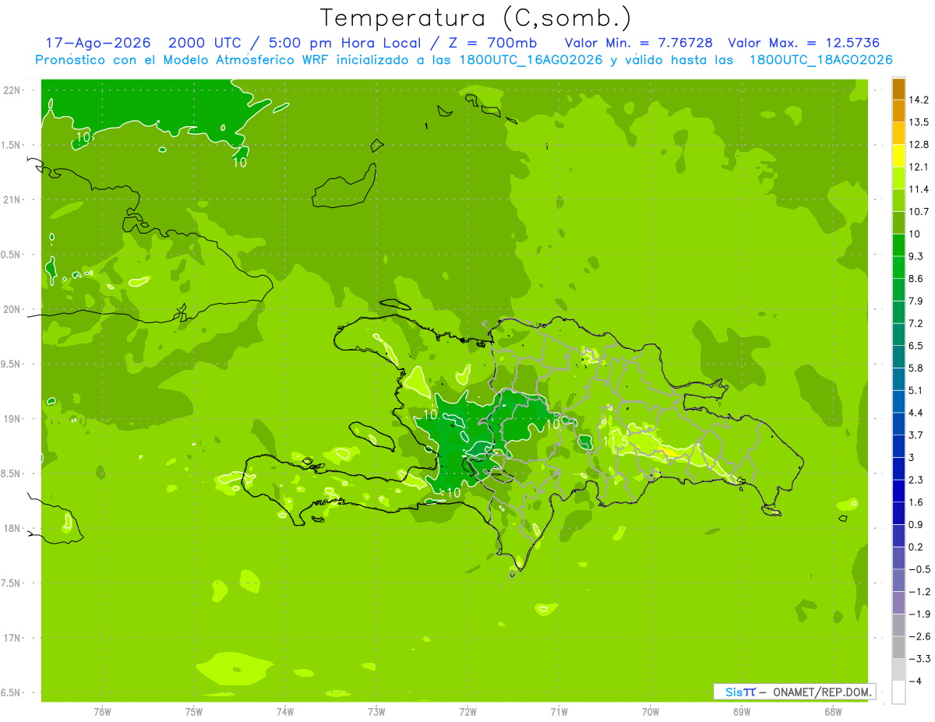
Task: Click the "5.1" colorbar value
Action: pyautogui.click(x=916, y=390)
